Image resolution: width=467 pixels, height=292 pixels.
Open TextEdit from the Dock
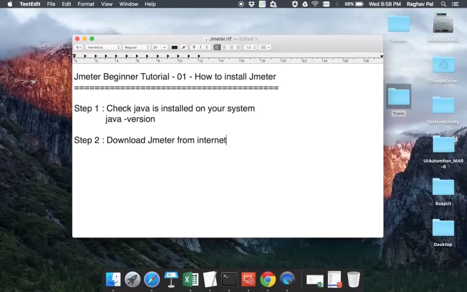[210, 279]
